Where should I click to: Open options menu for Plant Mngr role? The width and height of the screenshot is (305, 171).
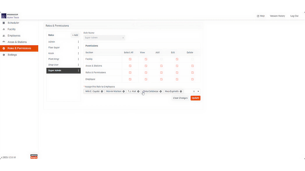point(78,59)
